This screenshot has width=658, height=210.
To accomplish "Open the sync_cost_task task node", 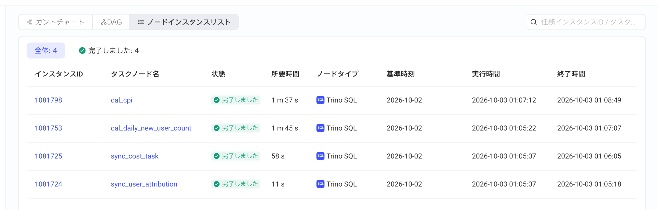I will (135, 156).
